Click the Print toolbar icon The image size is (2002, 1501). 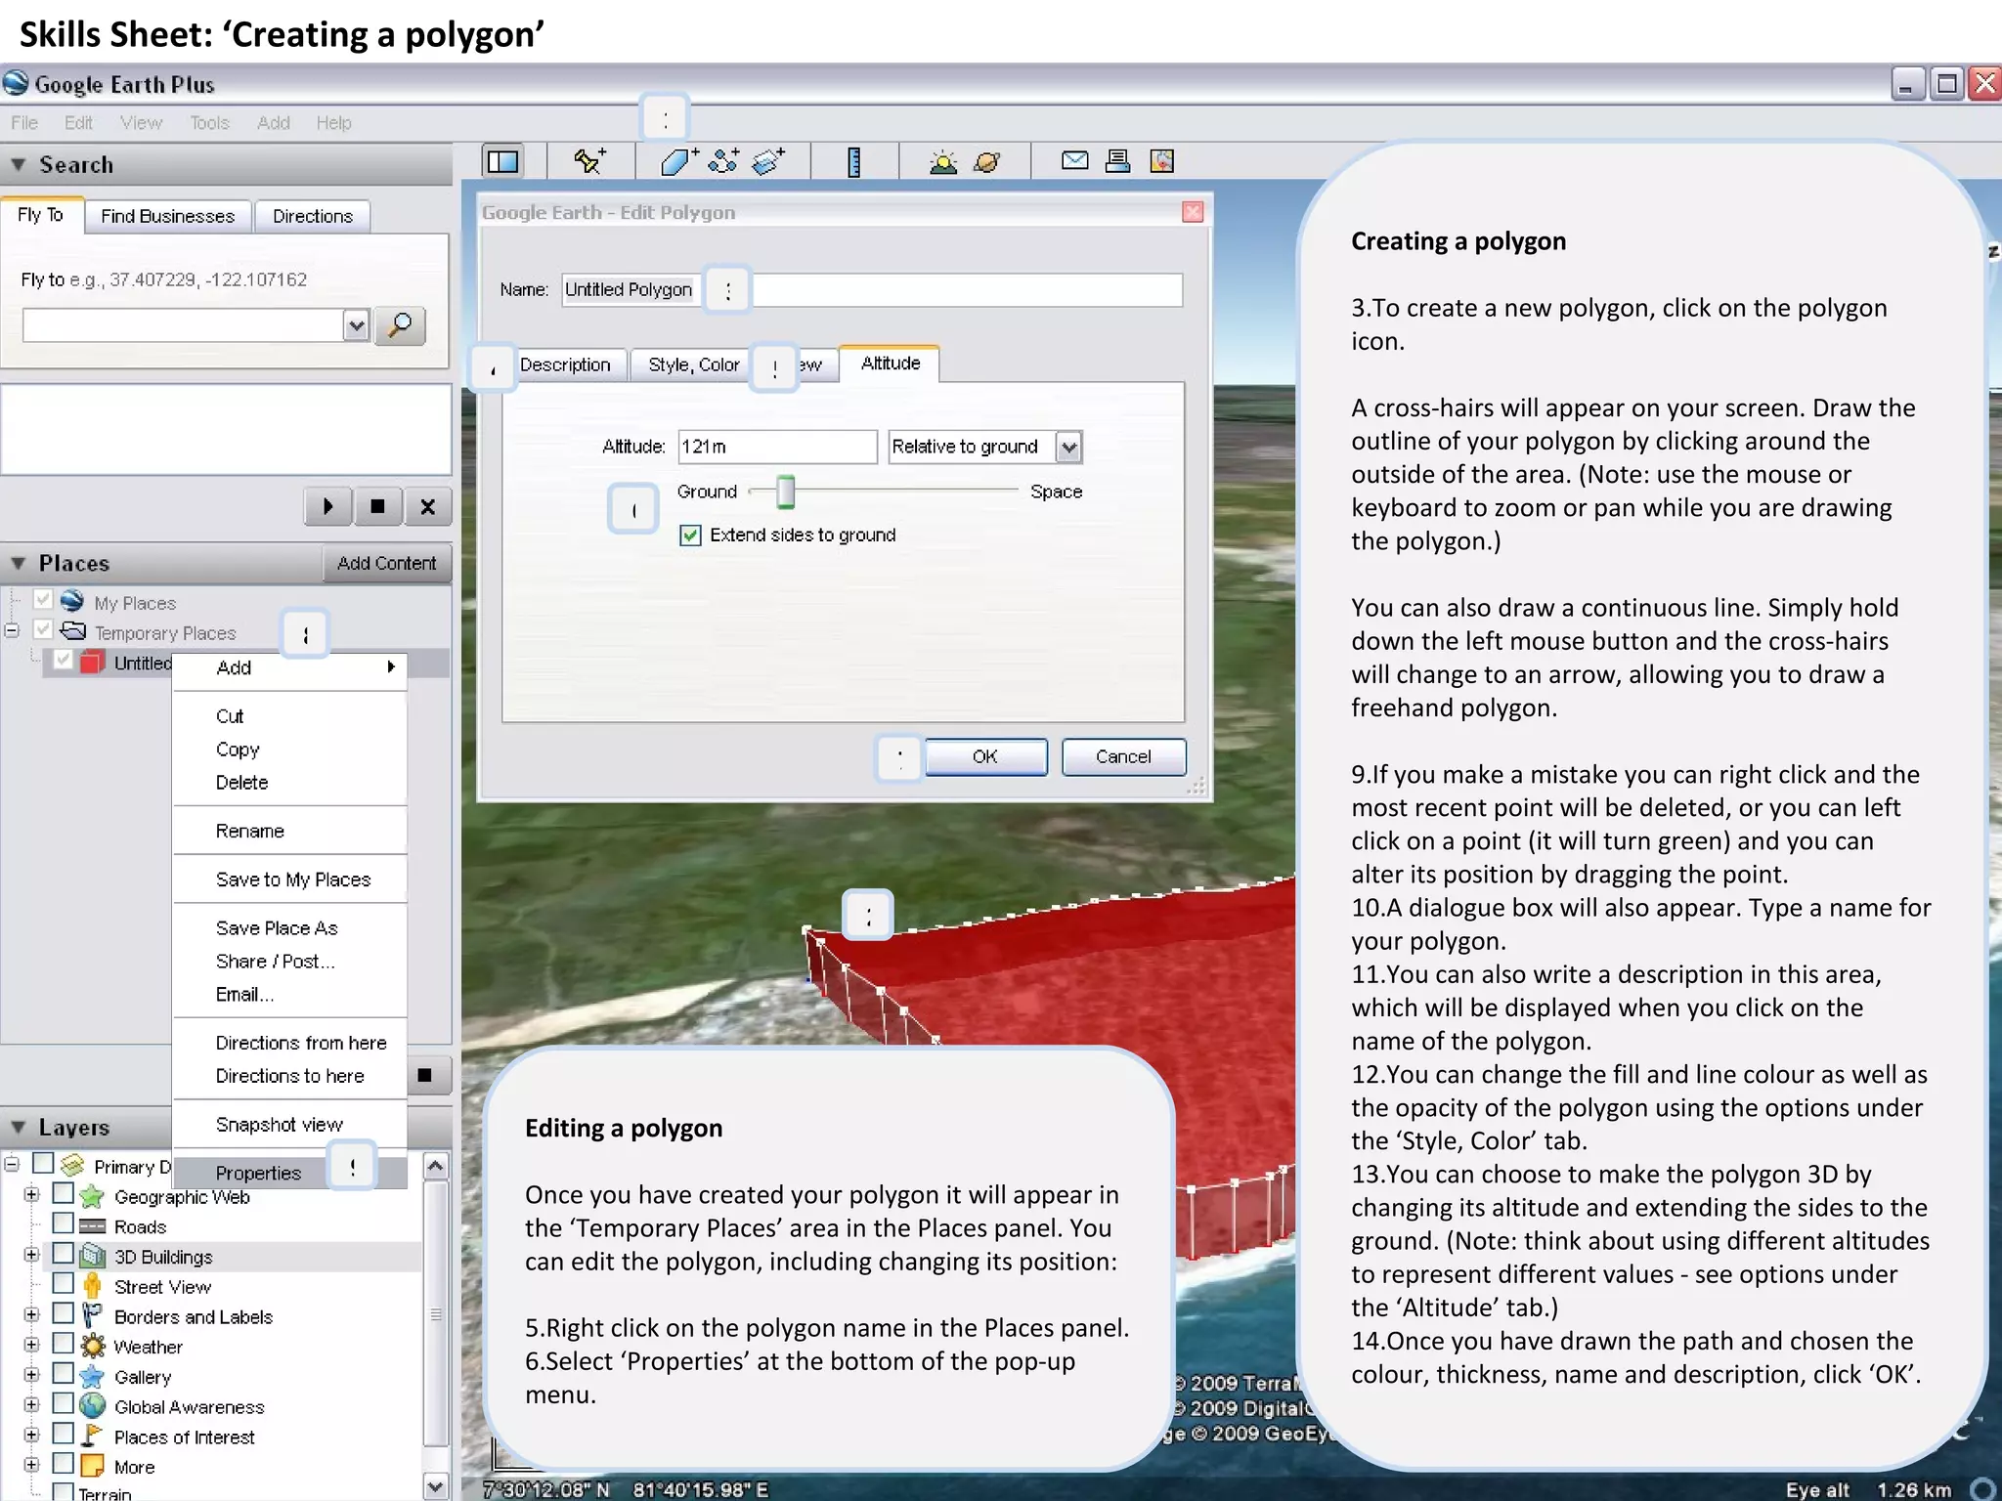[x=1117, y=161]
